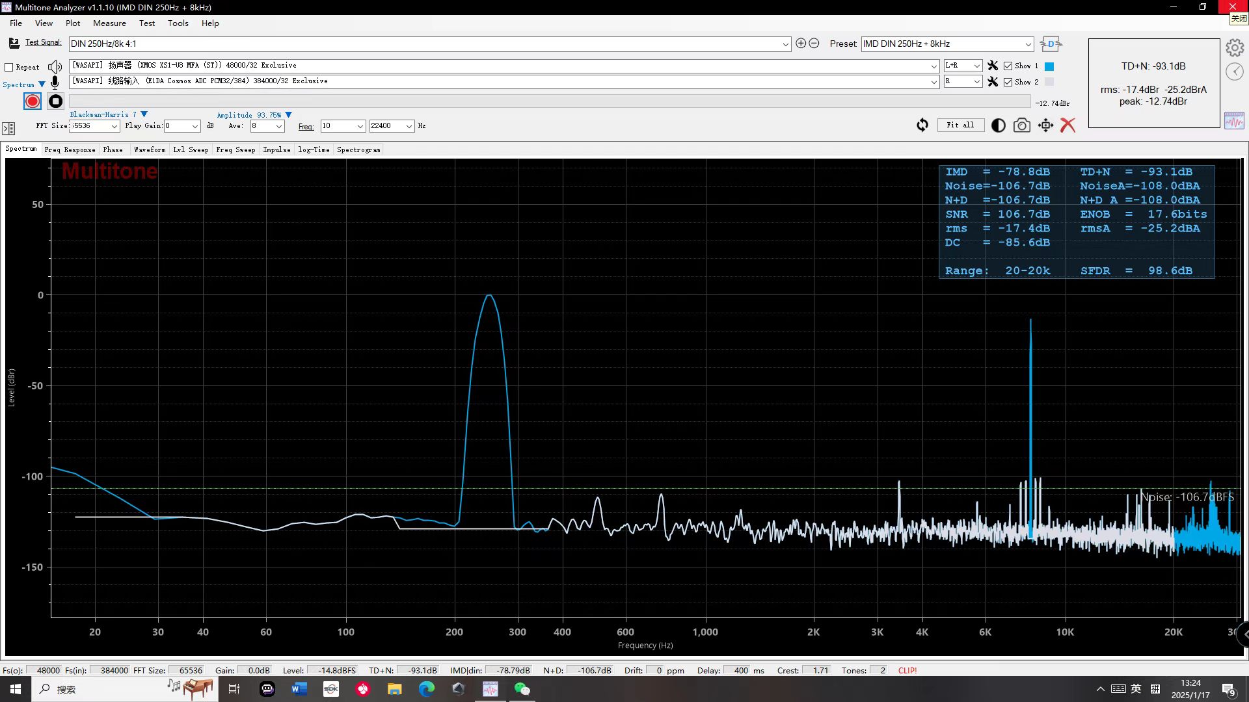1249x702 pixels.
Task: Enable the Repeat checkbox
Action: (9, 67)
